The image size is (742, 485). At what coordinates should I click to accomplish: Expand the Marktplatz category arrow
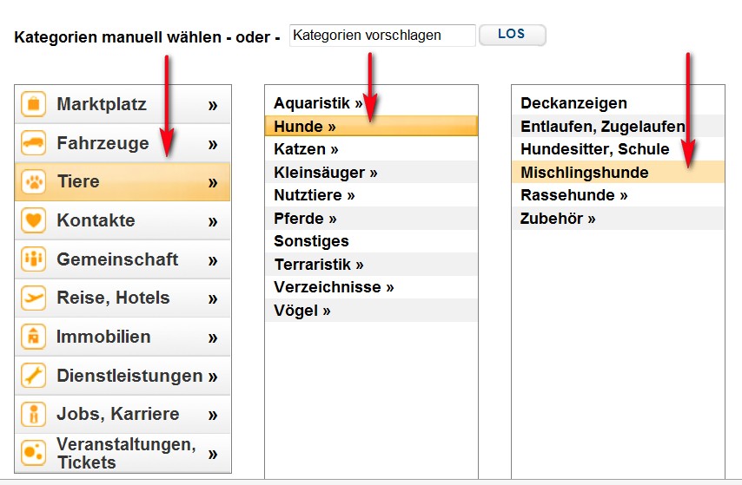[213, 106]
